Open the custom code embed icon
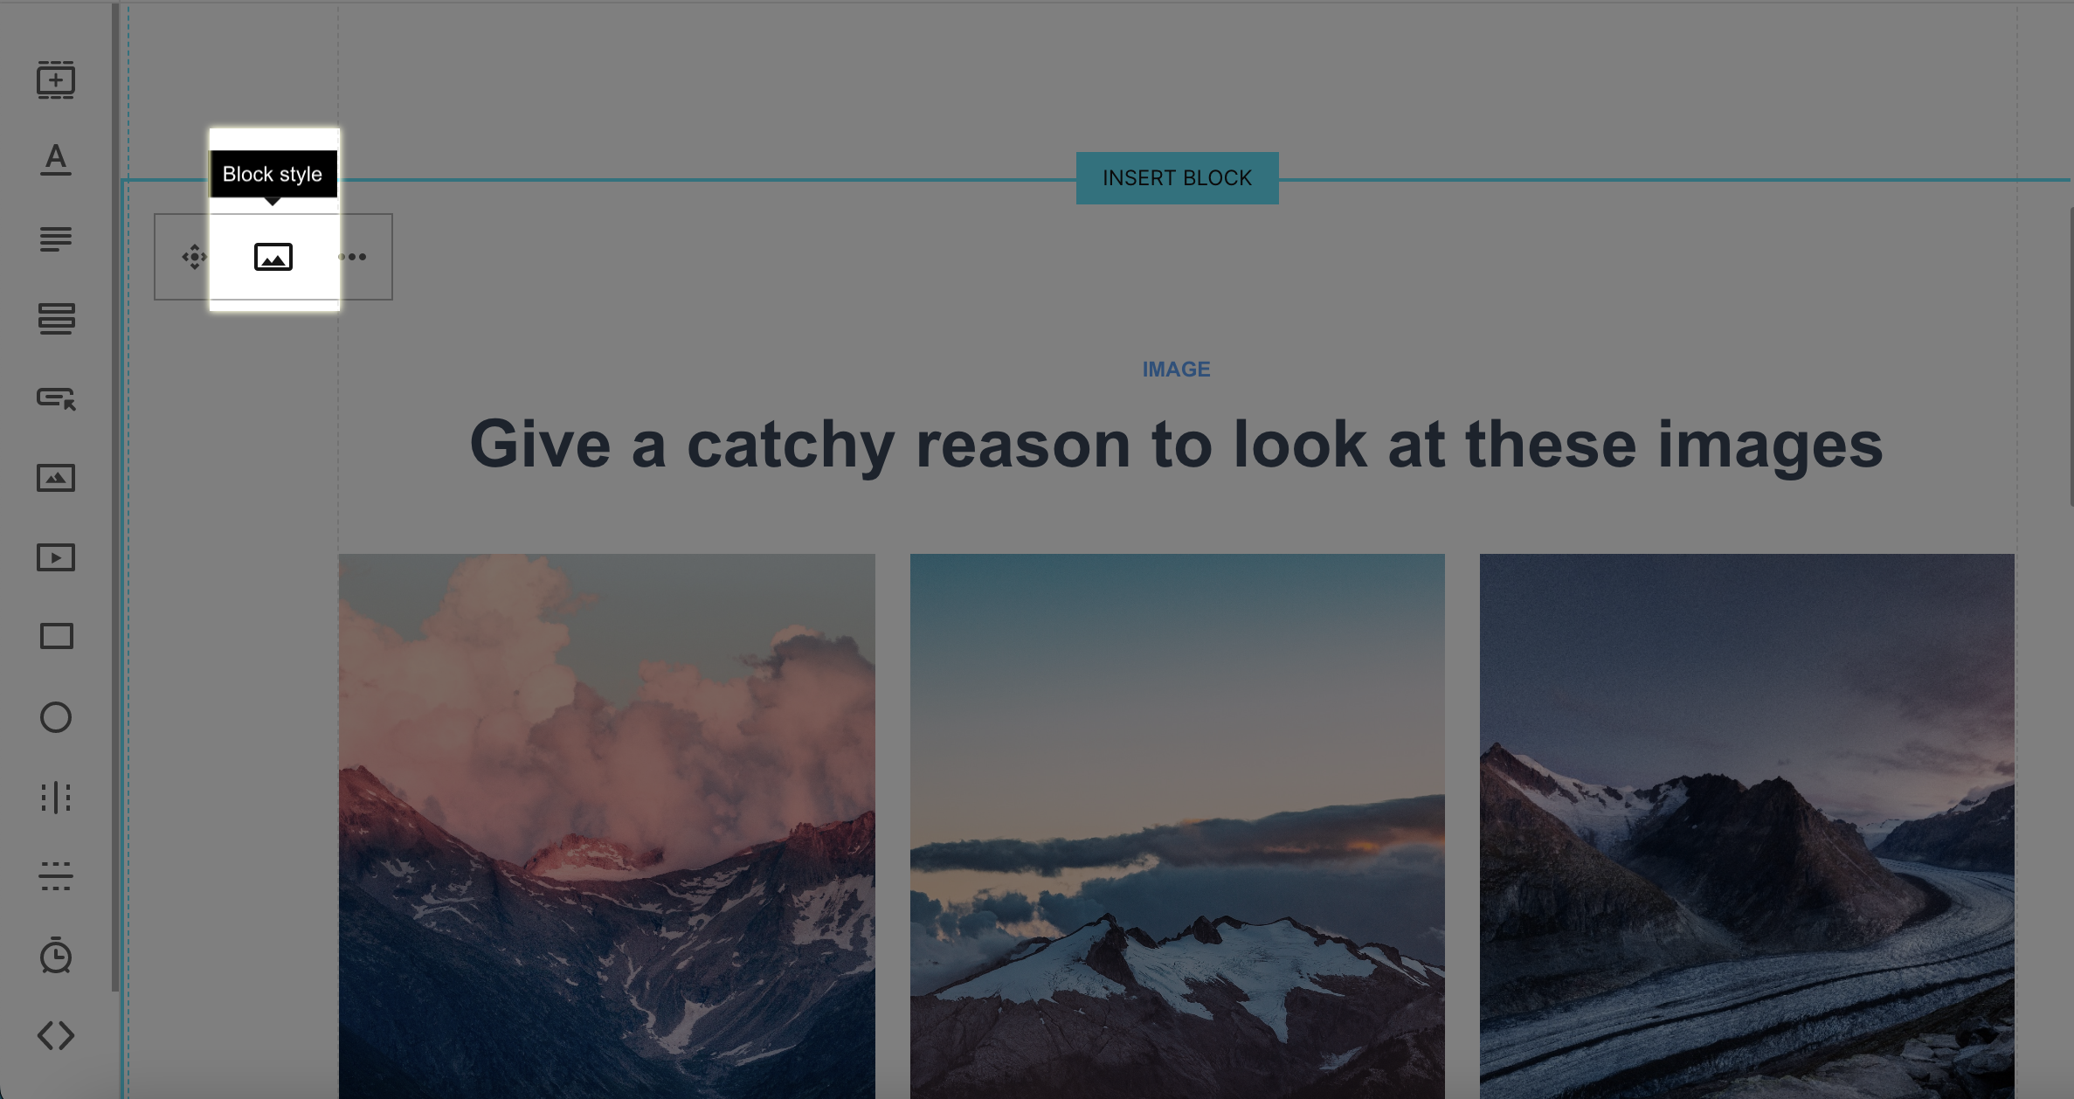2074x1099 pixels. pyautogui.click(x=56, y=1035)
